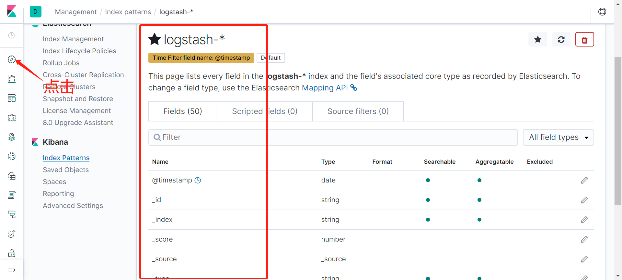Viewport: 622px width, 280px height.
Task: Edit the @timestamp field pencil icon
Action: [584, 180]
